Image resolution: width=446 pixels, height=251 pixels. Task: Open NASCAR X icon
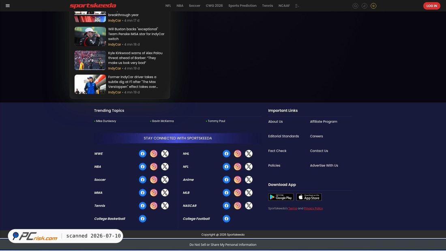[249, 206]
